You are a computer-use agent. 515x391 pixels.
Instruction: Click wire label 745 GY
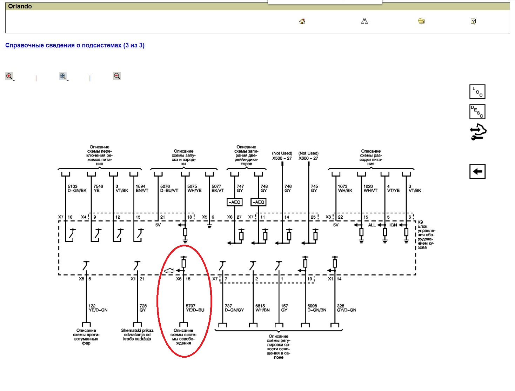314,188
